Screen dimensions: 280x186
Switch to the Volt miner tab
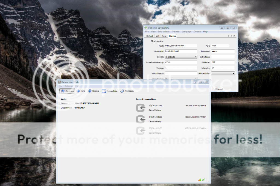point(157,36)
